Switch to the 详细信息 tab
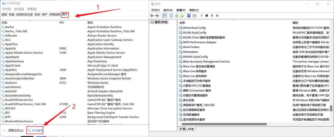The height and width of the screenshot is (137, 334). pos(55,15)
